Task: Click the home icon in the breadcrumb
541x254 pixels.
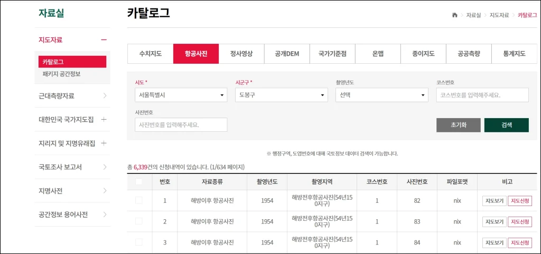Action: pyautogui.click(x=454, y=15)
